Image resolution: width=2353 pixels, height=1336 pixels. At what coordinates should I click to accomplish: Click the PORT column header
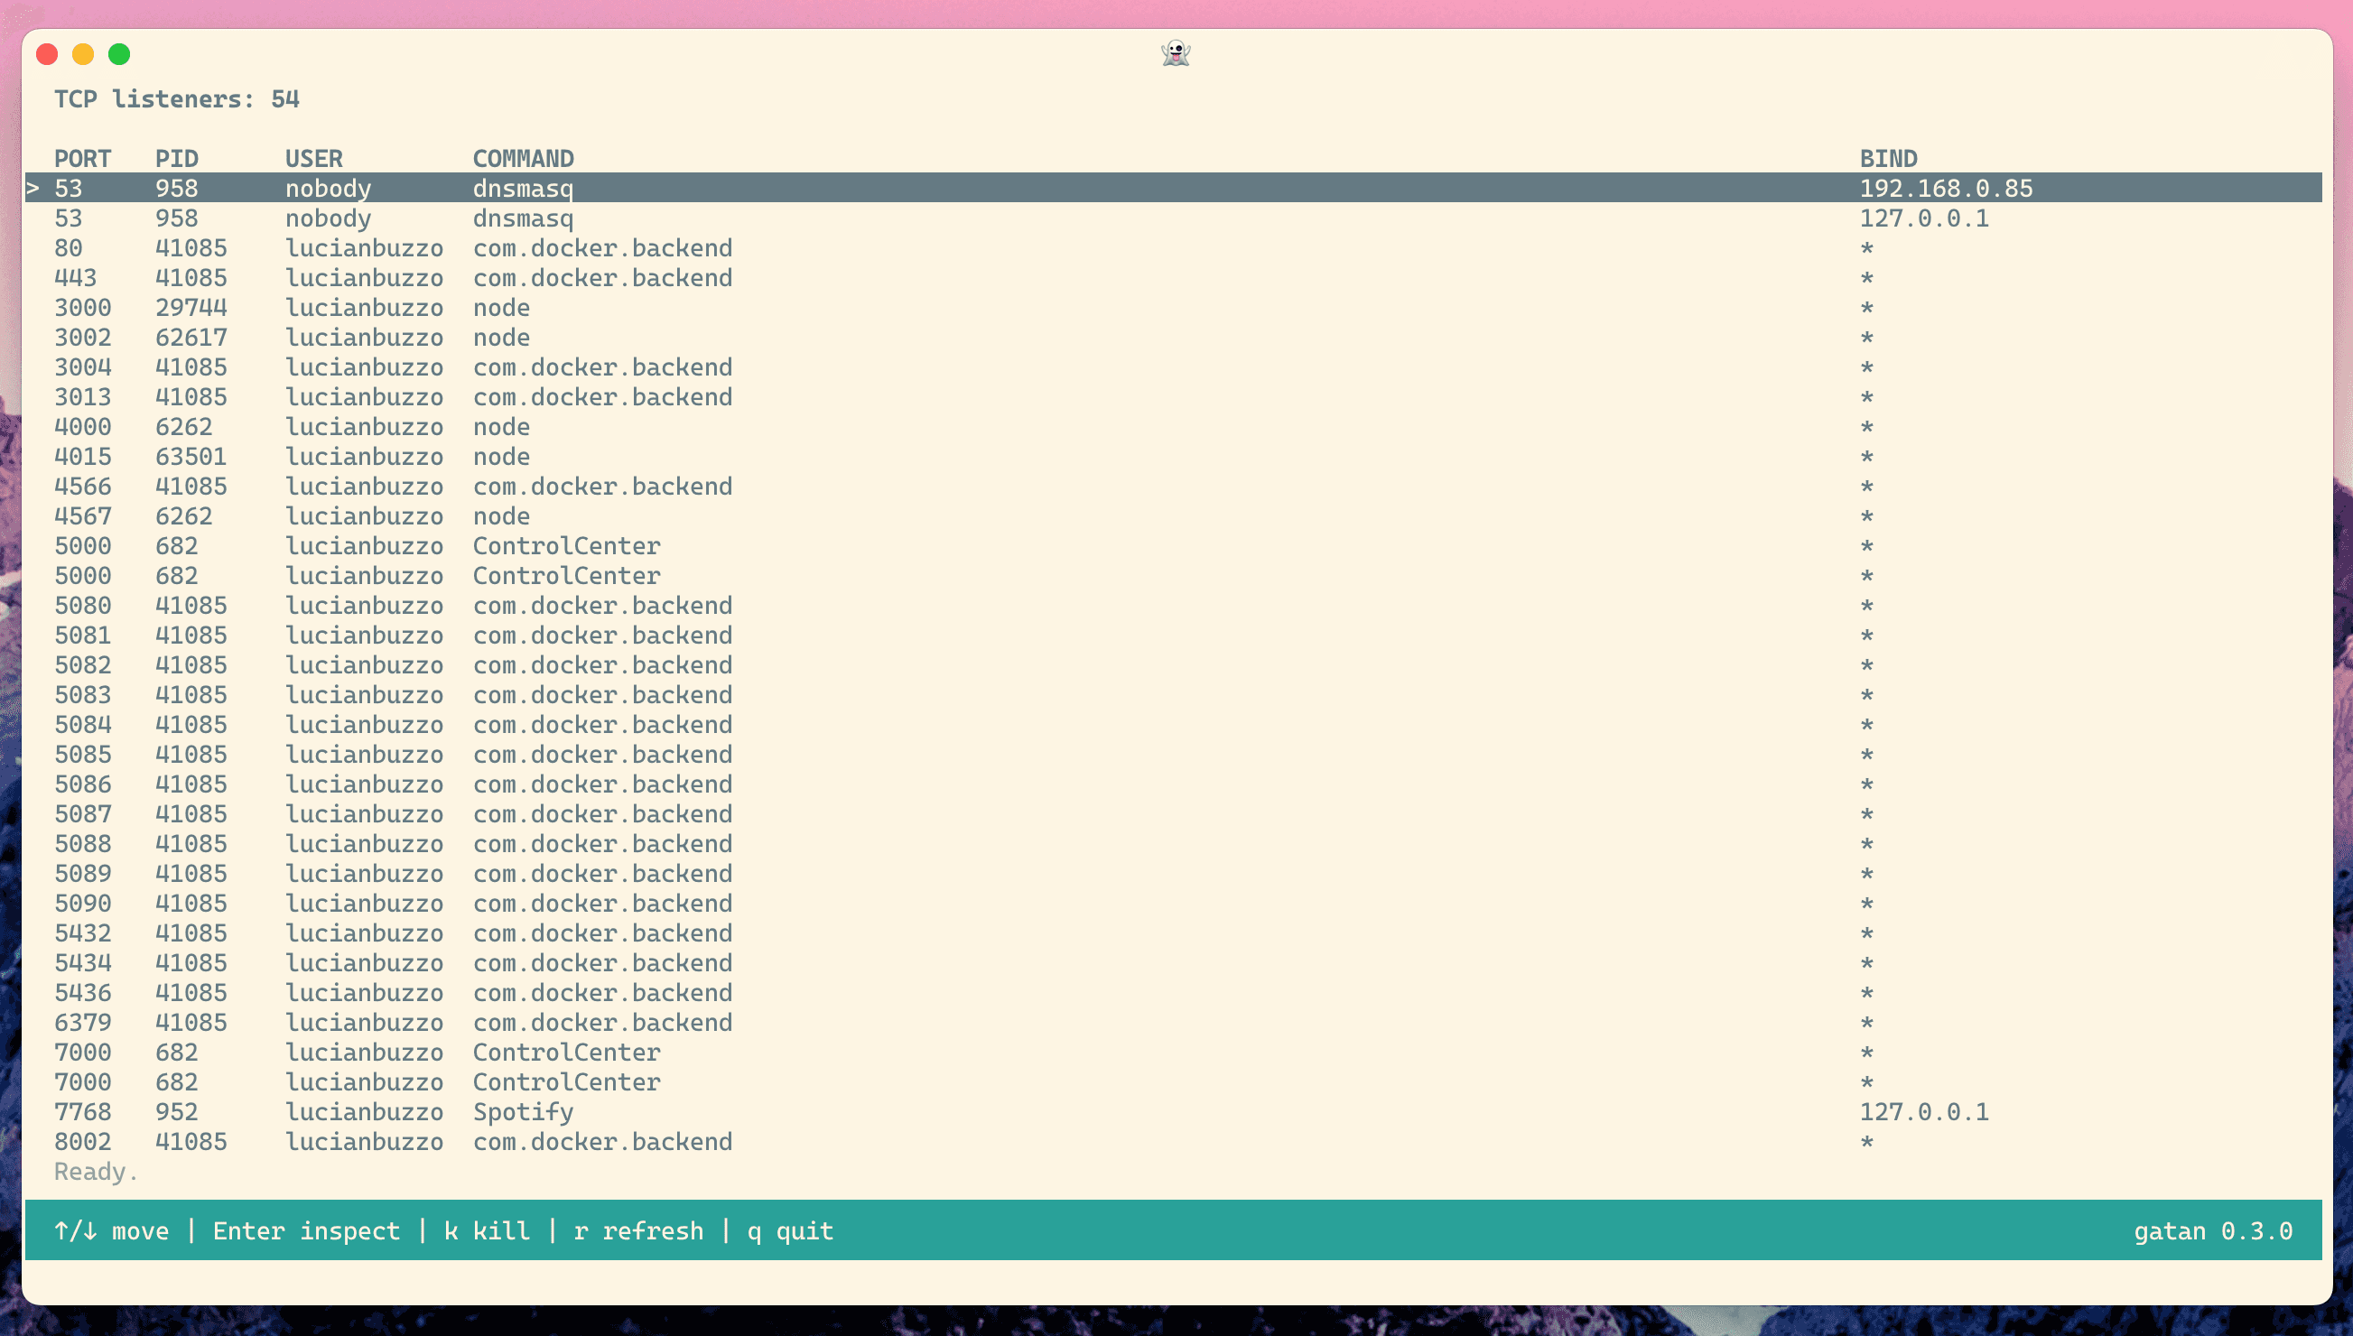pyautogui.click(x=81, y=159)
